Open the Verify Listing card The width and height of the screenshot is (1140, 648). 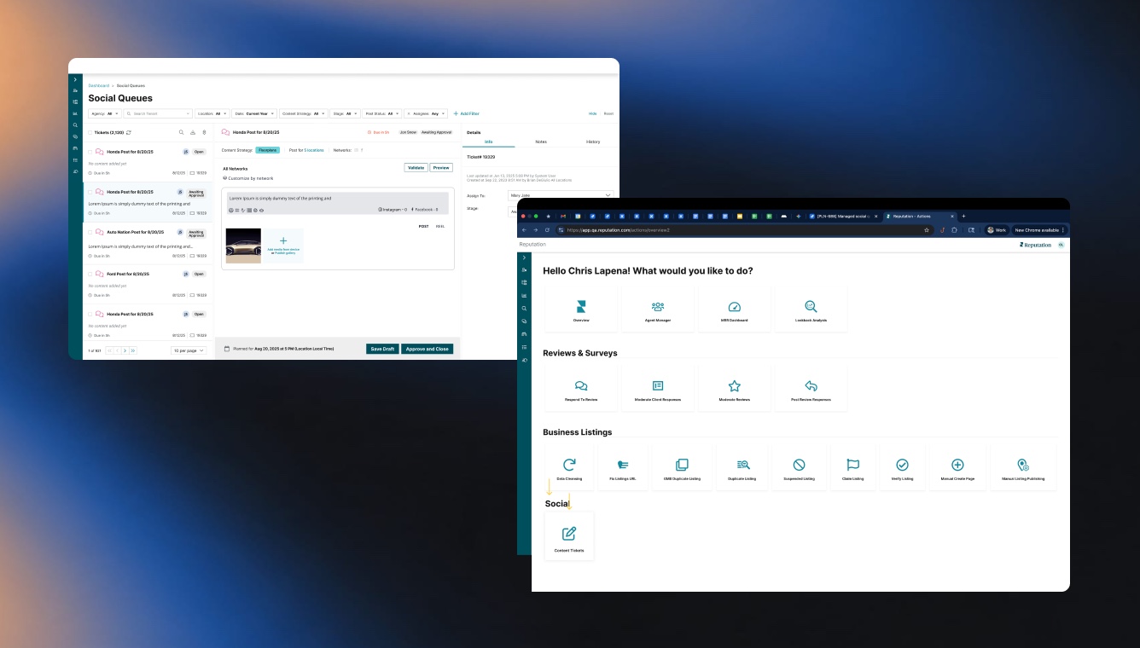click(902, 467)
